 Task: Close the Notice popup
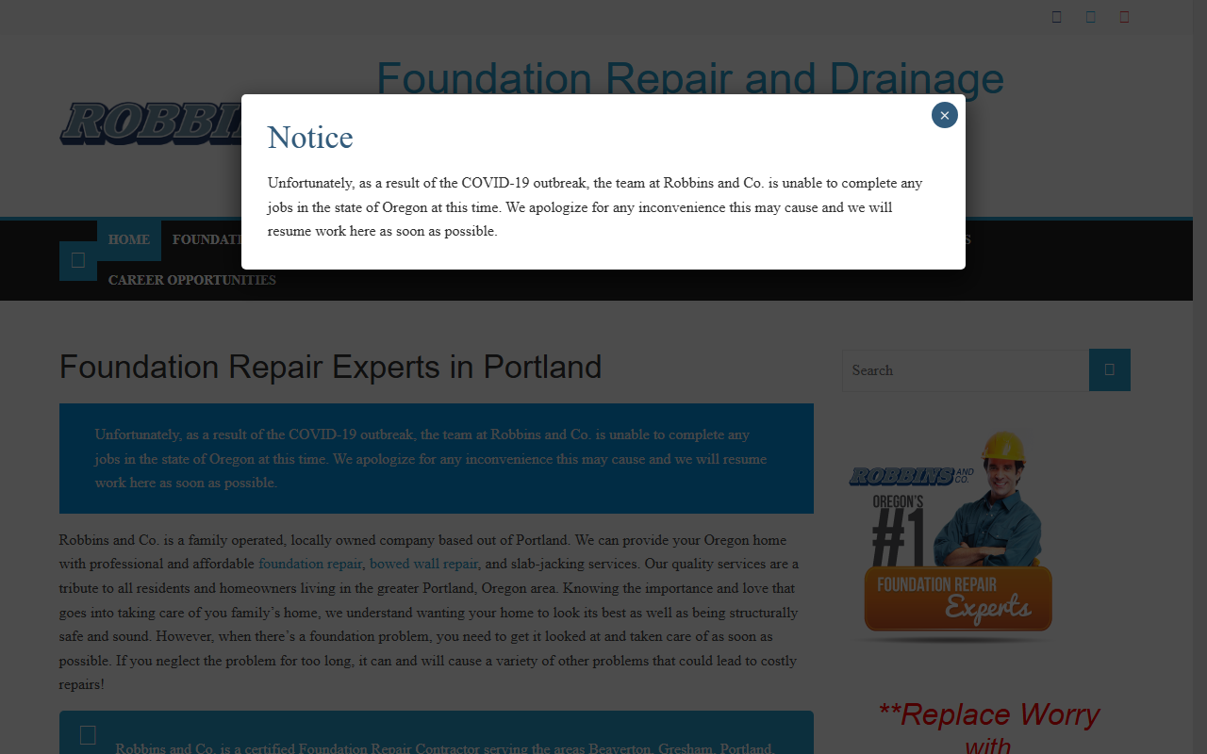[945, 115]
